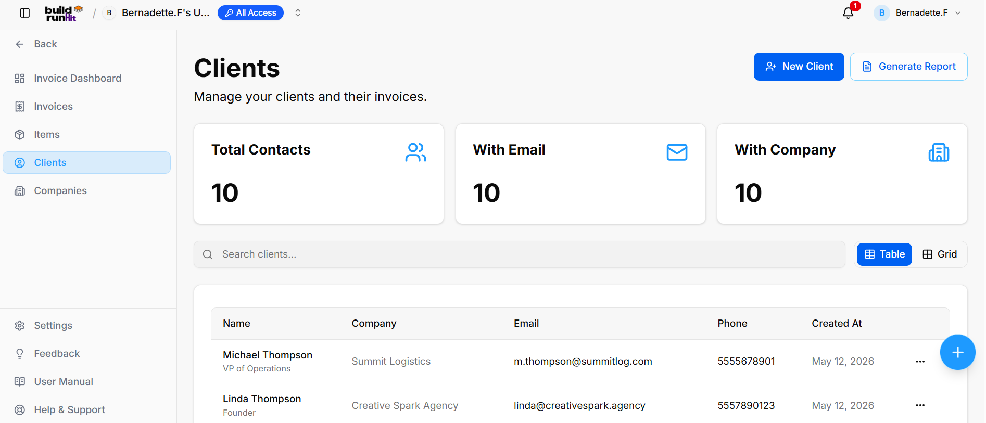Image resolution: width=986 pixels, height=423 pixels.
Task: Expand the workspace switcher chevrons
Action: tap(298, 13)
